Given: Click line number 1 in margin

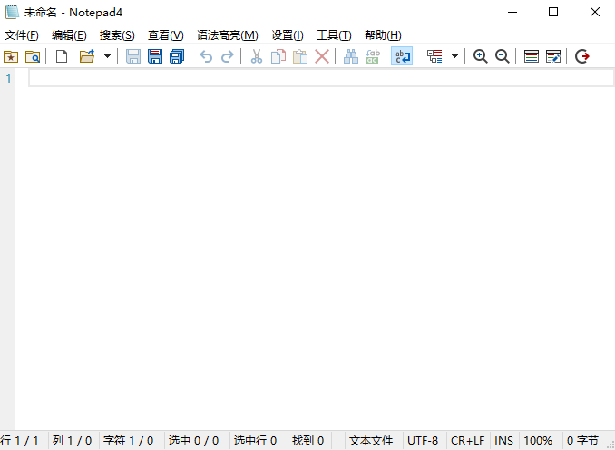Looking at the screenshot, I should click(x=8, y=79).
